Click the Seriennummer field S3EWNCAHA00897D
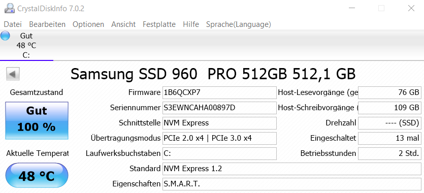Image resolution: width=424 pixels, height=193 pixels. point(219,108)
